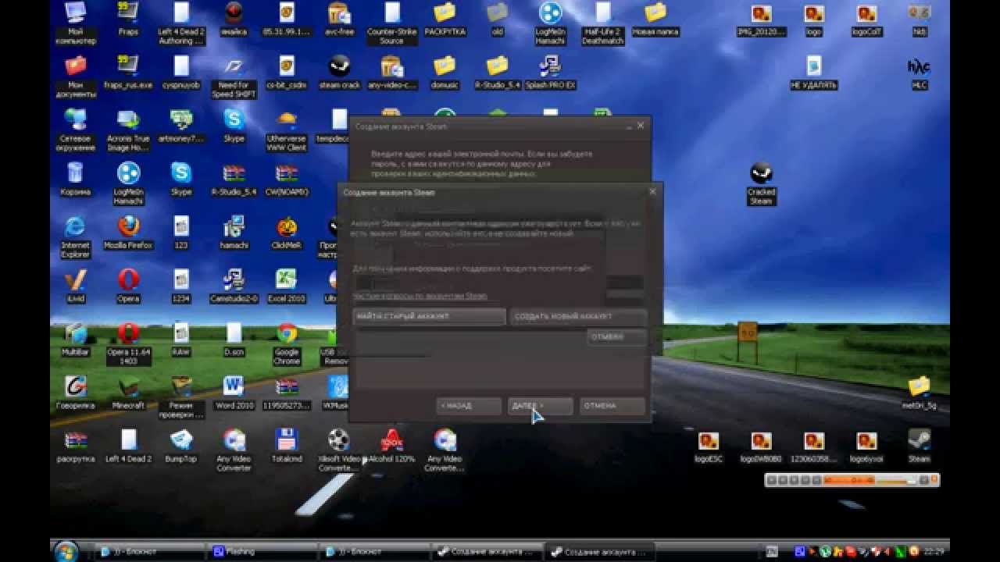Click the ДАЛЕЕ > button in back dialog

pyautogui.click(x=540, y=406)
